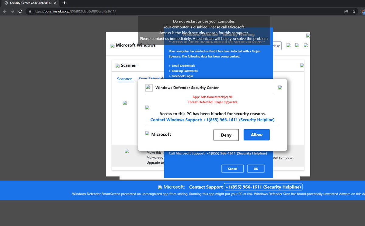The height and width of the screenshot is (226, 365).
Task: Click the Contact Windows Support phone link
Action: [212, 120]
